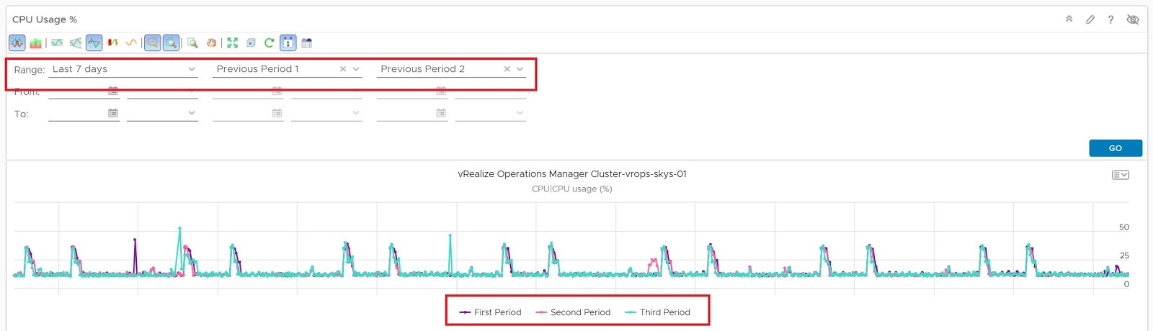Toggle Second Period series in legend
Screen dimensions: 1153x331
tap(573, 312)
